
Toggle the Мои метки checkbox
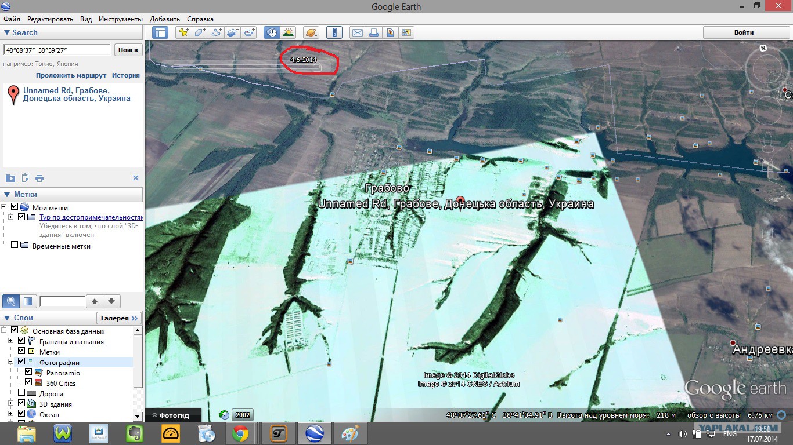click(15, 207)
